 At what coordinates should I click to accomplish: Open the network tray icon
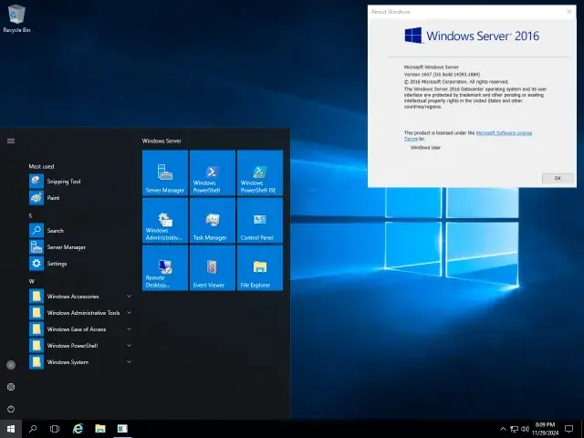pos(514,429)
